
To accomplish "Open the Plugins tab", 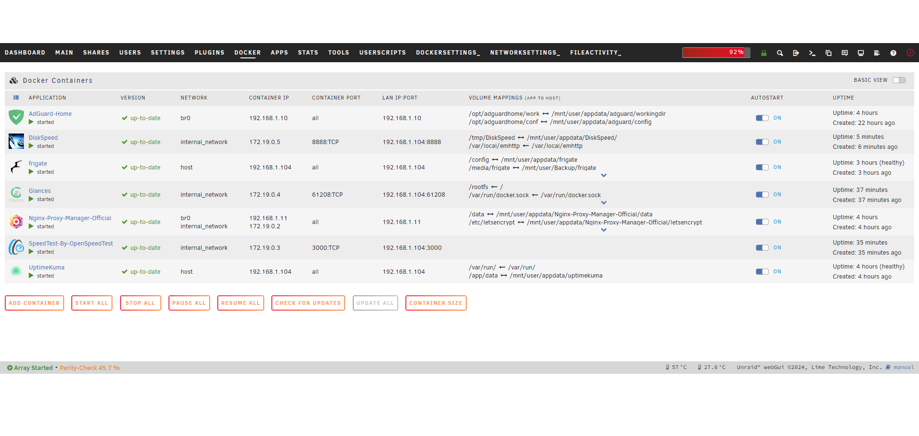I will tap(209, 53).
